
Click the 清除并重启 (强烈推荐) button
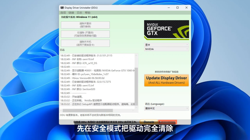[85, 25]
